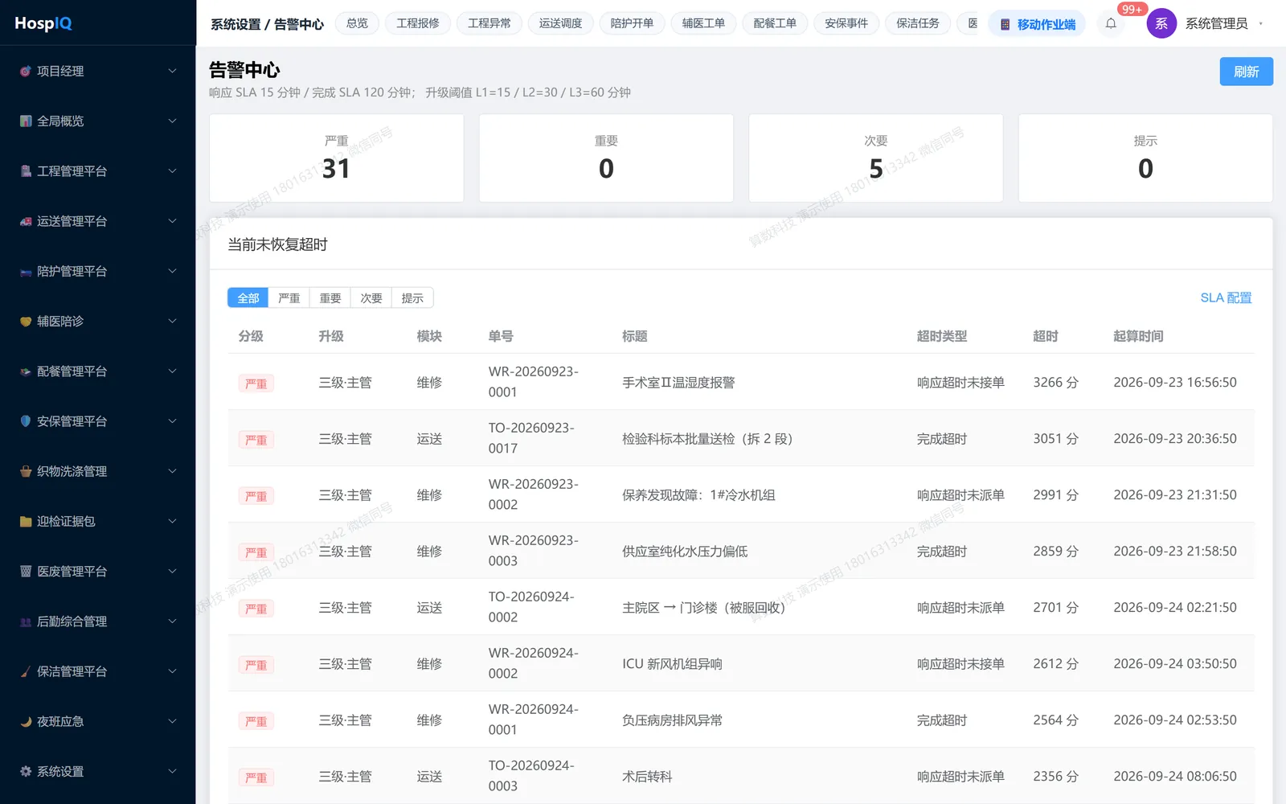
Task: Expand the 全局概览 menu chevron
Action: 172,121
